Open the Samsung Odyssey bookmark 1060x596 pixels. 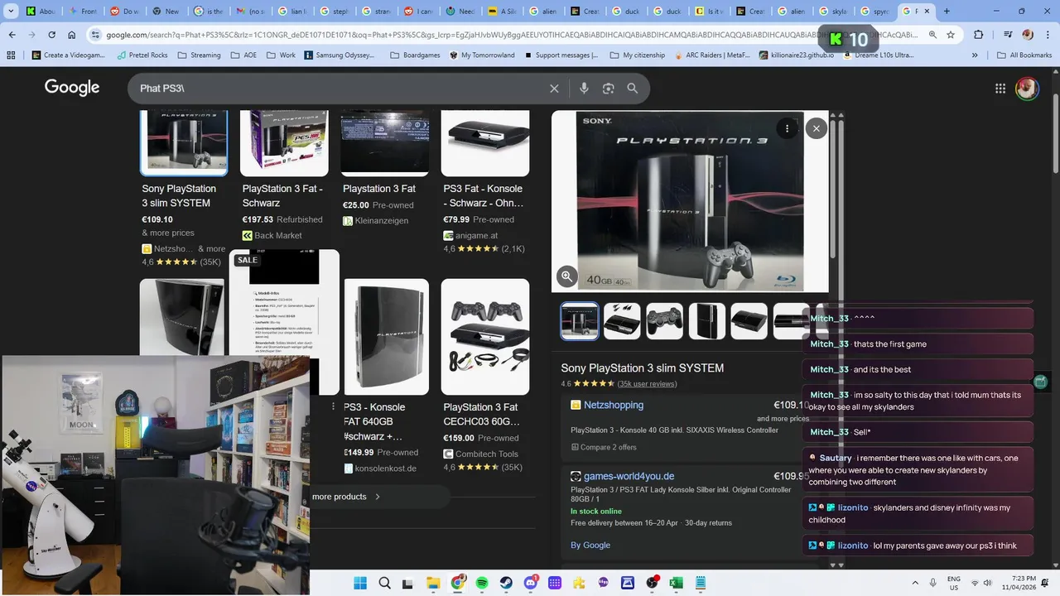(340, 55)
